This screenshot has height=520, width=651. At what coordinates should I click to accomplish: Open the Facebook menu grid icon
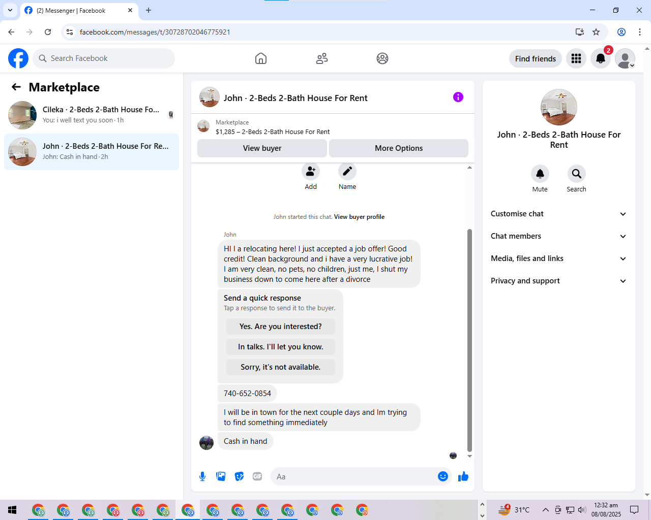coord(576,58)
